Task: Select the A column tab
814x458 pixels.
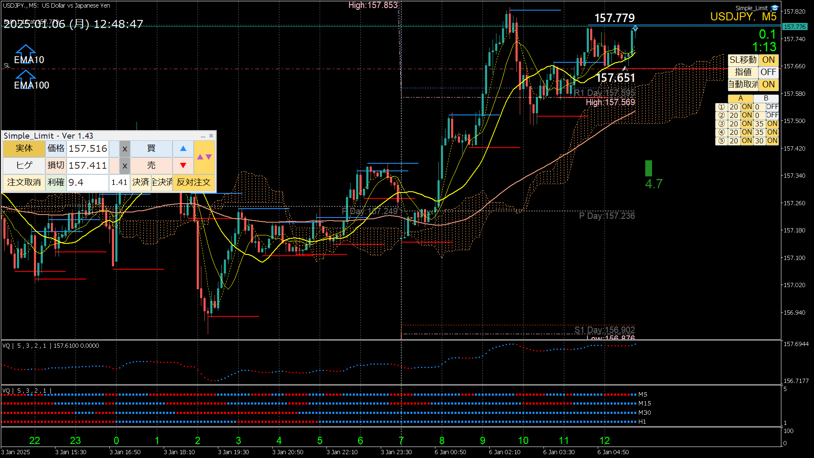Action: [740, 98]
